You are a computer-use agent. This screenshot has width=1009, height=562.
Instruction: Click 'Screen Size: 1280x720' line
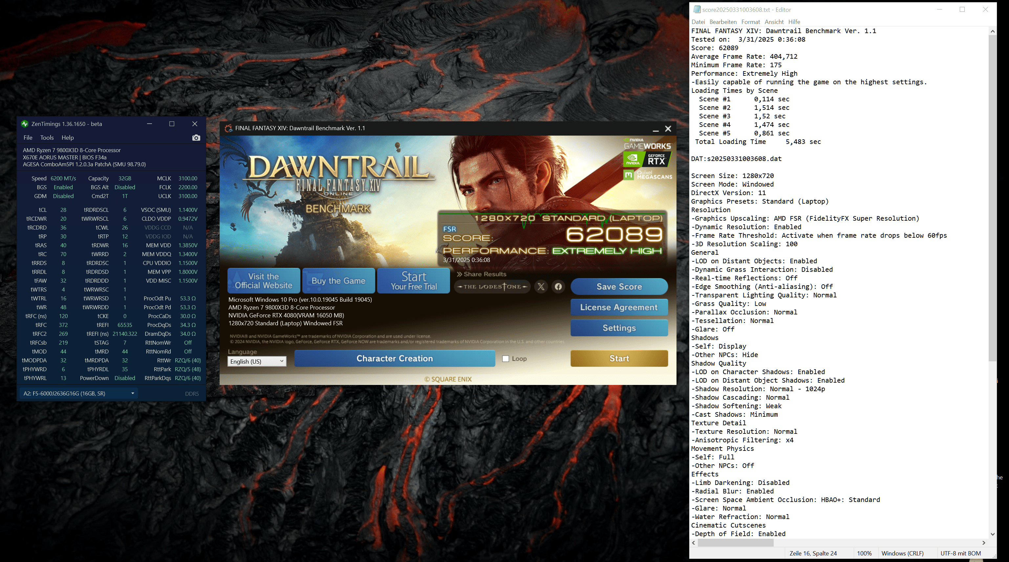(x=732, y=176)
